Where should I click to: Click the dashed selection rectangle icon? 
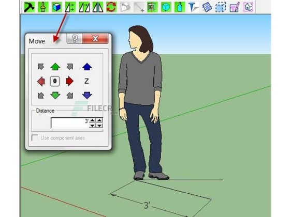click(x=221, y=7)
